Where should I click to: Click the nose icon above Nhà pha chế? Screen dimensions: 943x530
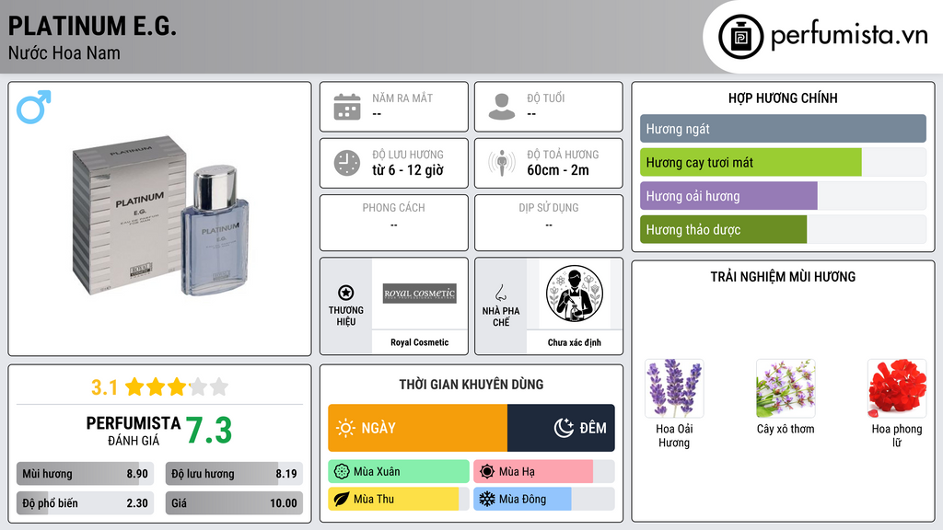coord(500,293)
